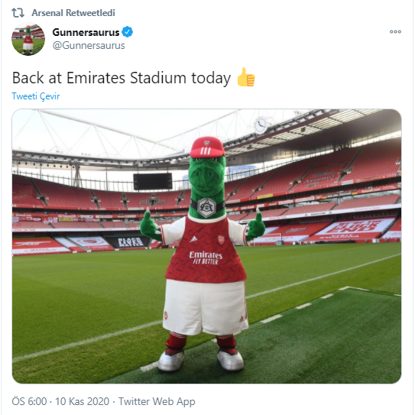Viewport: 415px width, 415px height.
Task: Click the retweet arrows icon
Action: tap(18, 13)
